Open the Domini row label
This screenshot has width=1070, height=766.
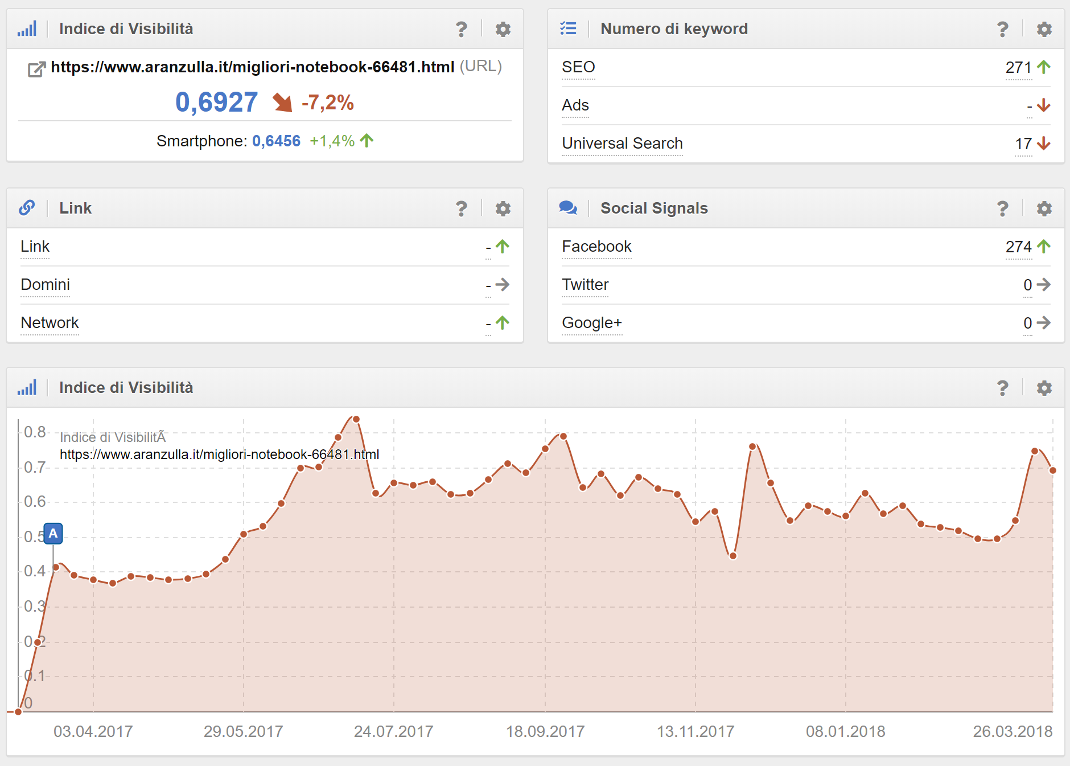coord(45,285)
